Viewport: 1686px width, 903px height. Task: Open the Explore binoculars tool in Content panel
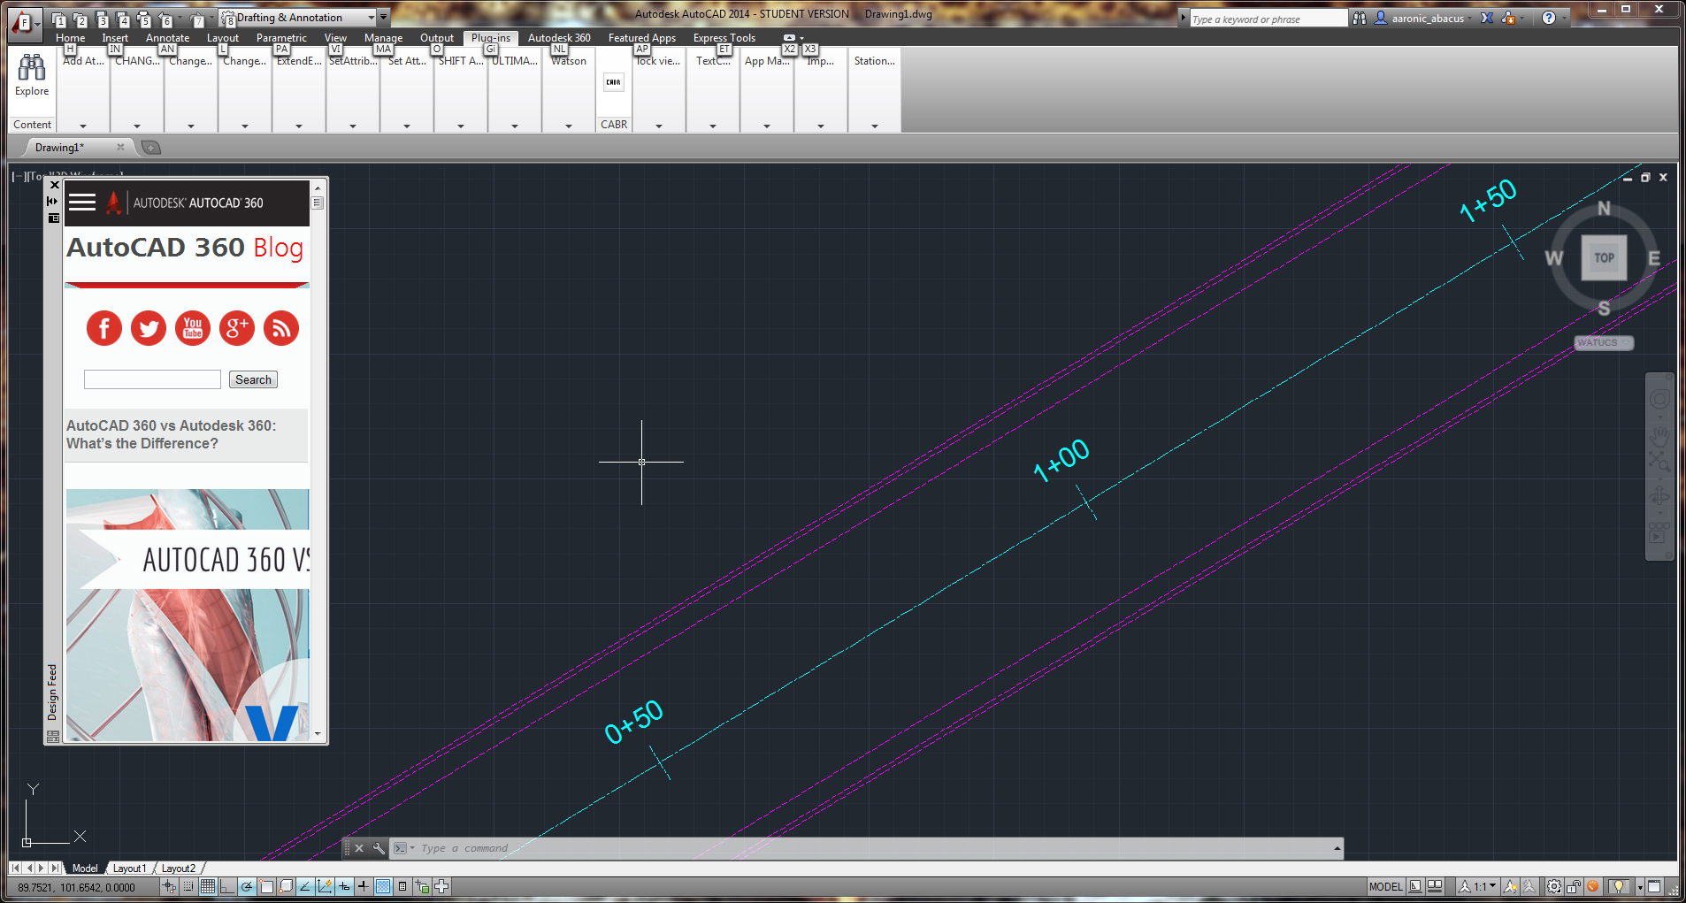click(x=32, y=75)
